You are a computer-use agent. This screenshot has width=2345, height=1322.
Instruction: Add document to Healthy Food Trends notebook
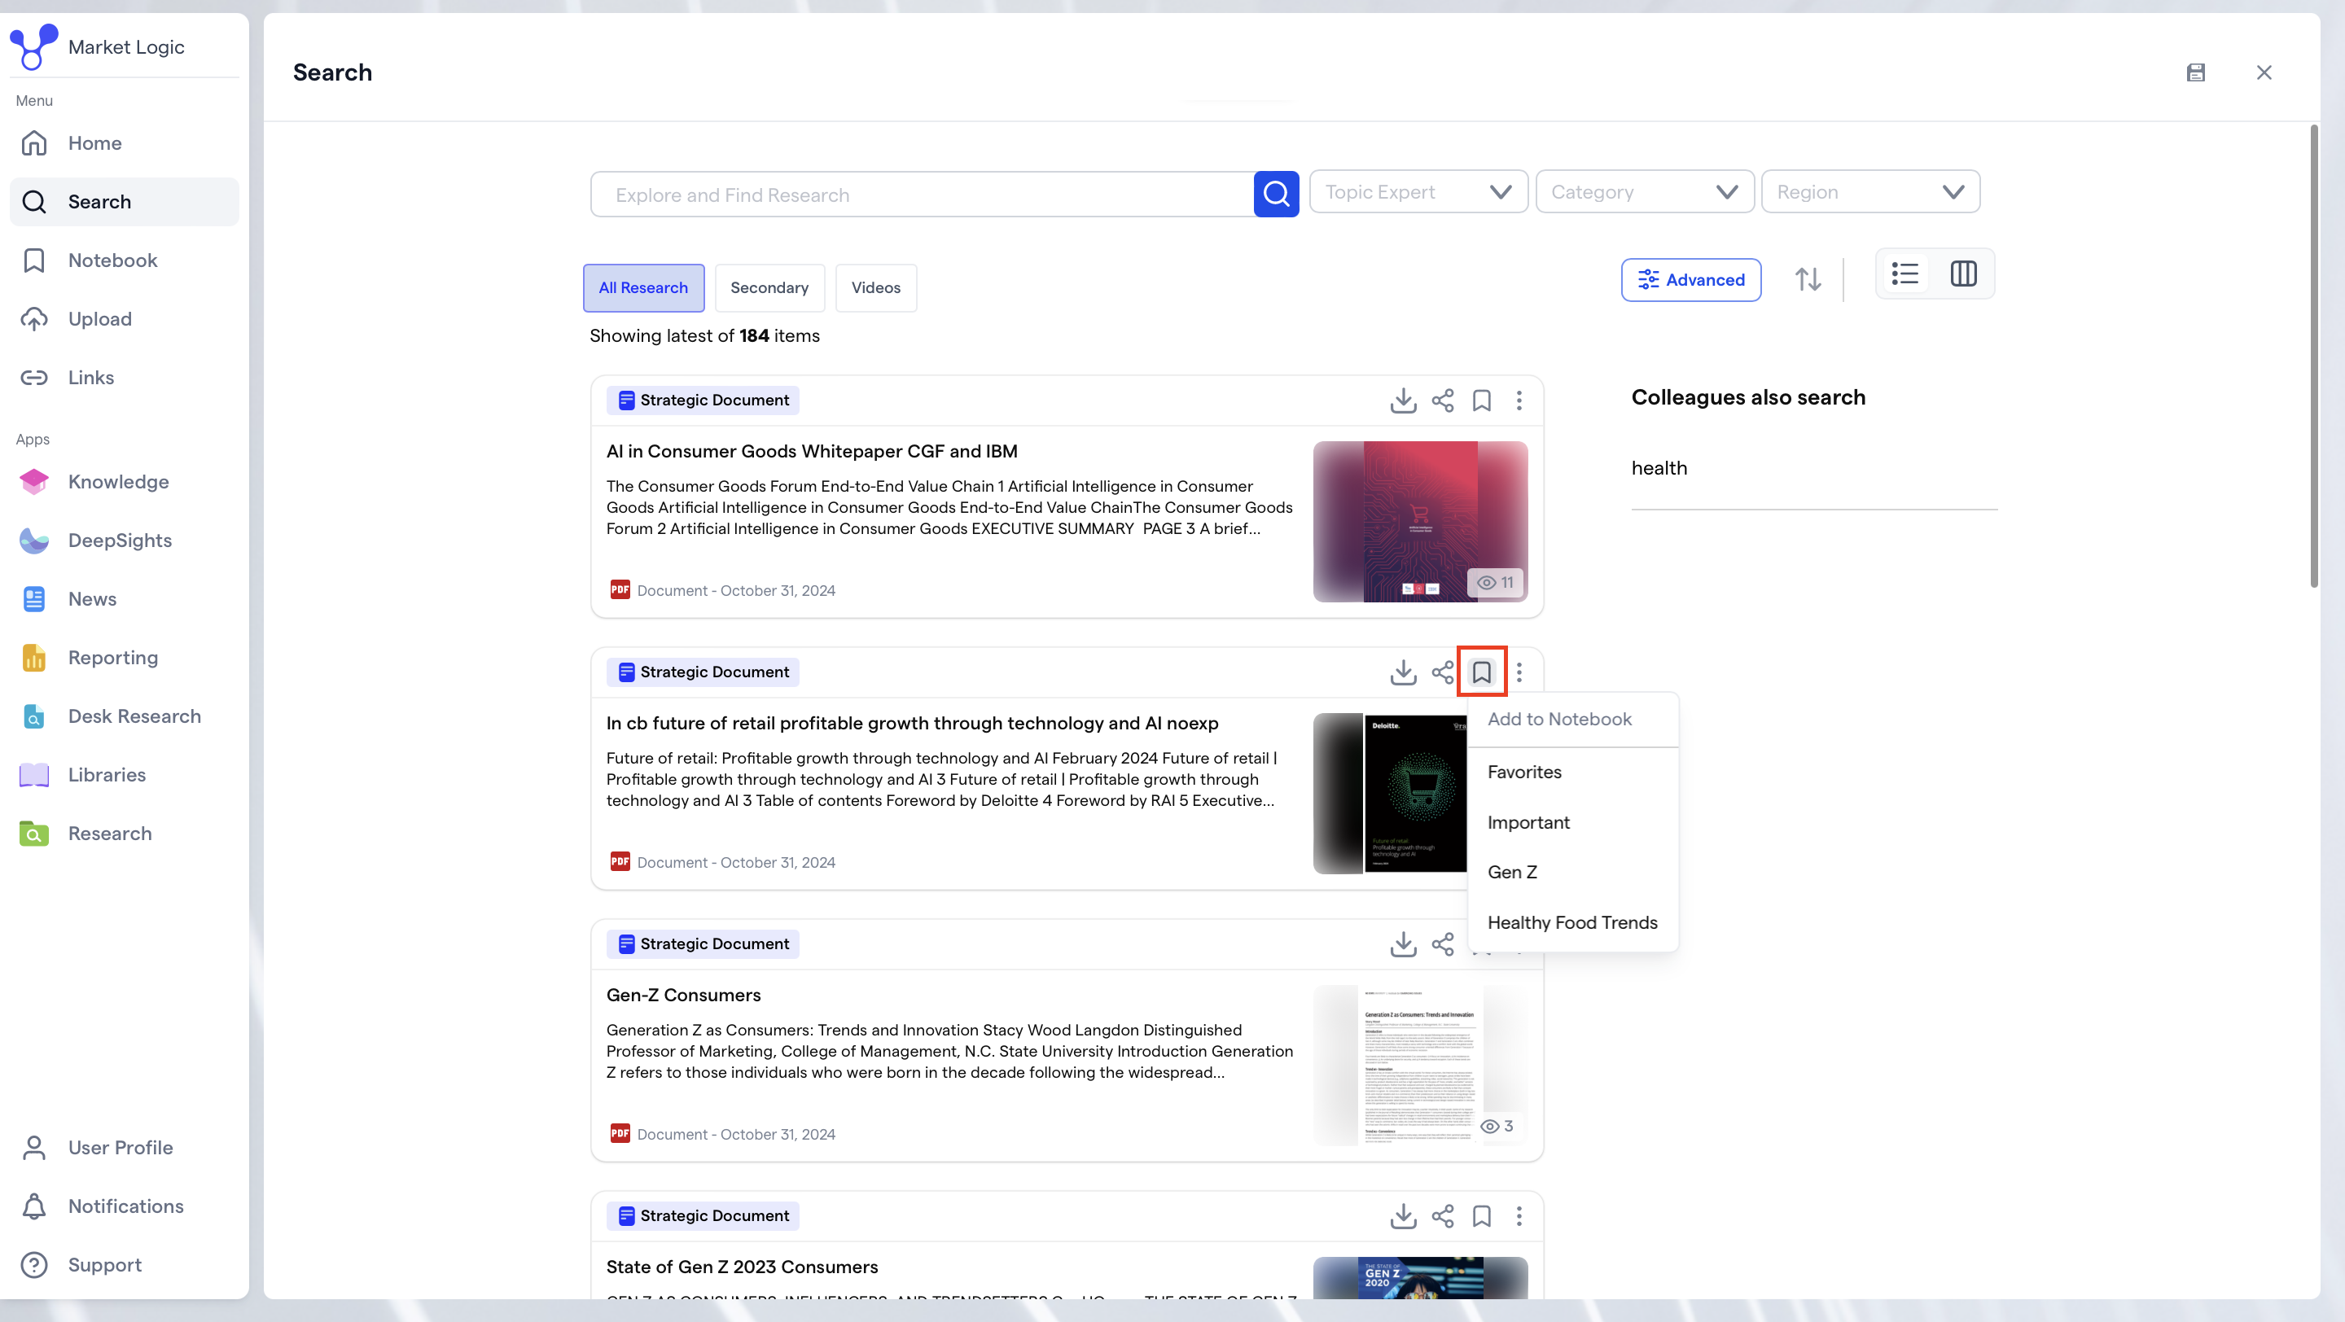1572,922
